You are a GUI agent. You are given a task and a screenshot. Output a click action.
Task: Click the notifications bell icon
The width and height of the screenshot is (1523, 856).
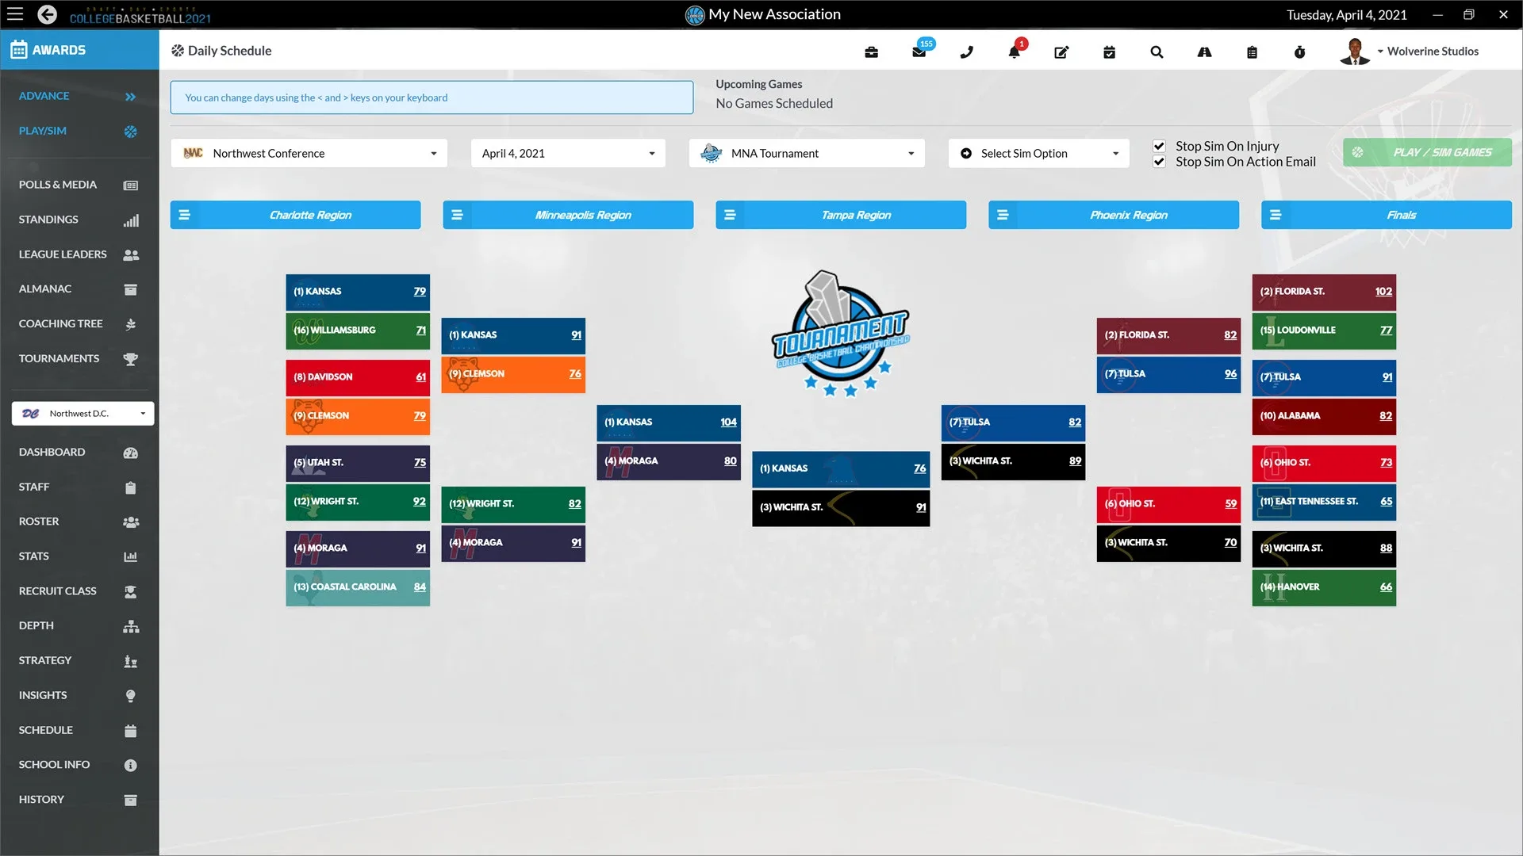[x=1014, y=52]
